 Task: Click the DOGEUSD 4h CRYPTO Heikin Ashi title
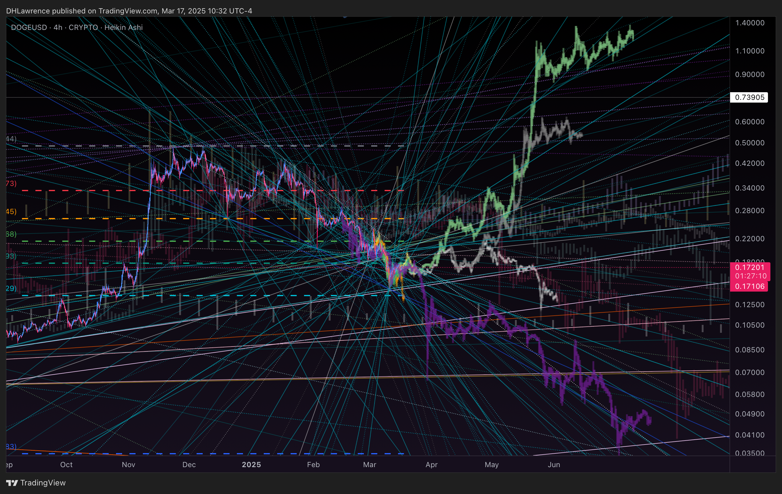coord(77,27)
